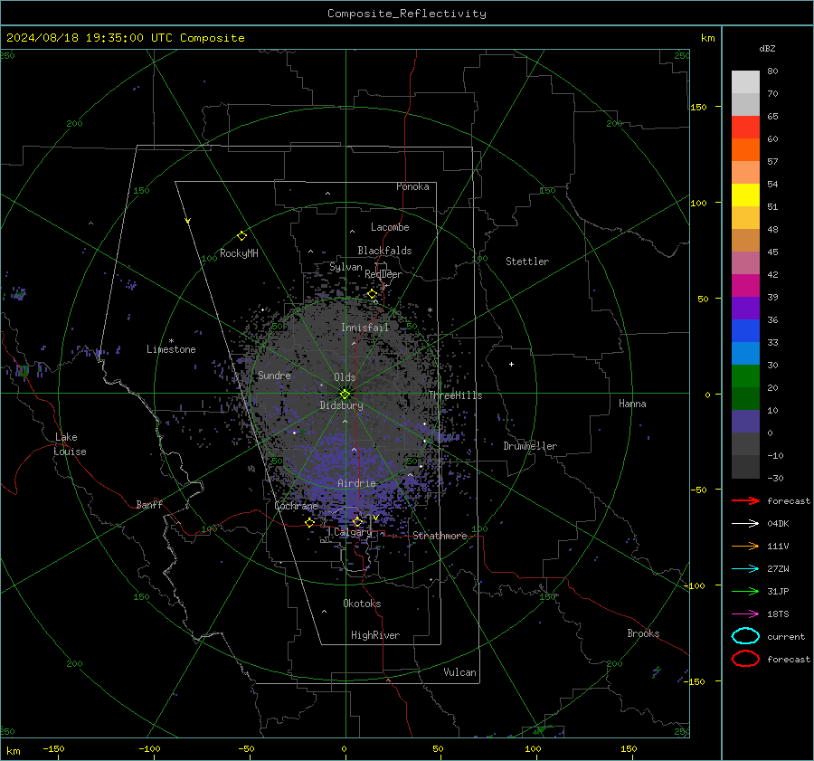Click the red forecast ellipse icon
Image resolution: width=814 pixels, height=761 pixels.
coord(745,659)
